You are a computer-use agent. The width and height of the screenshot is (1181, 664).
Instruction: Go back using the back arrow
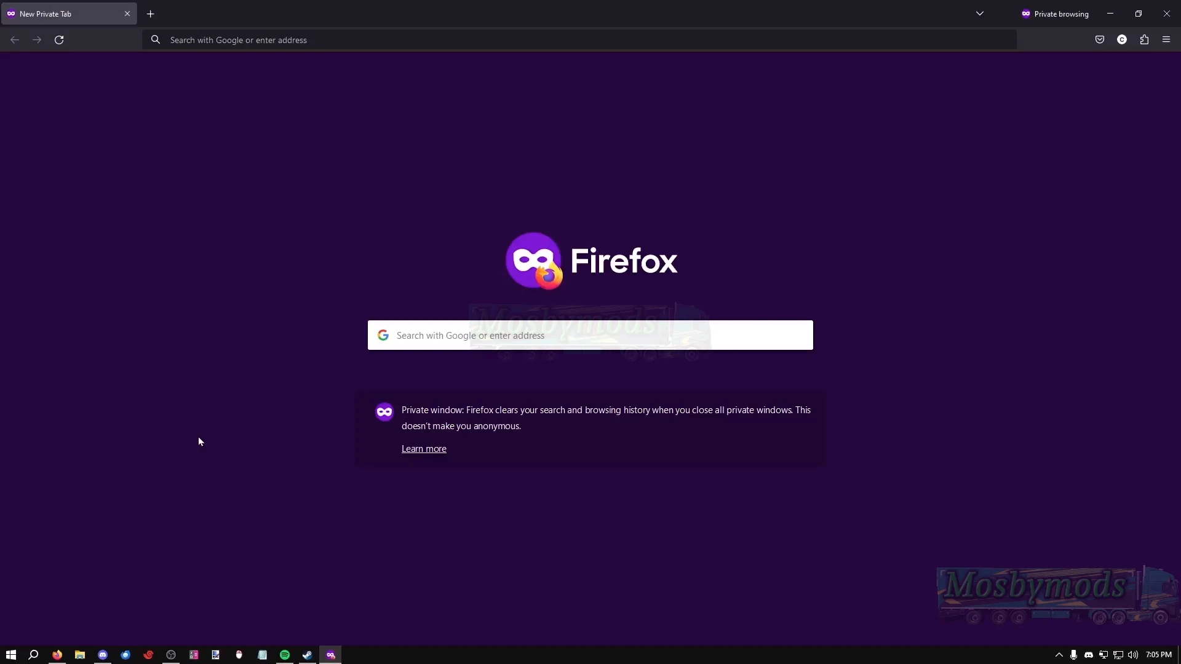tap(15, 40)
